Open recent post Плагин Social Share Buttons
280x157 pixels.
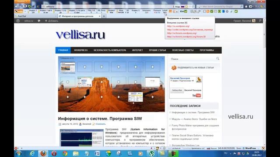(x=192, y=137)
